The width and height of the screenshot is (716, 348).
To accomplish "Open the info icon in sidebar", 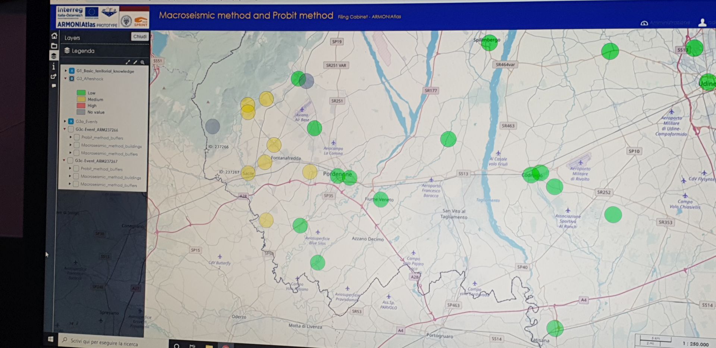I will [54, 66].
